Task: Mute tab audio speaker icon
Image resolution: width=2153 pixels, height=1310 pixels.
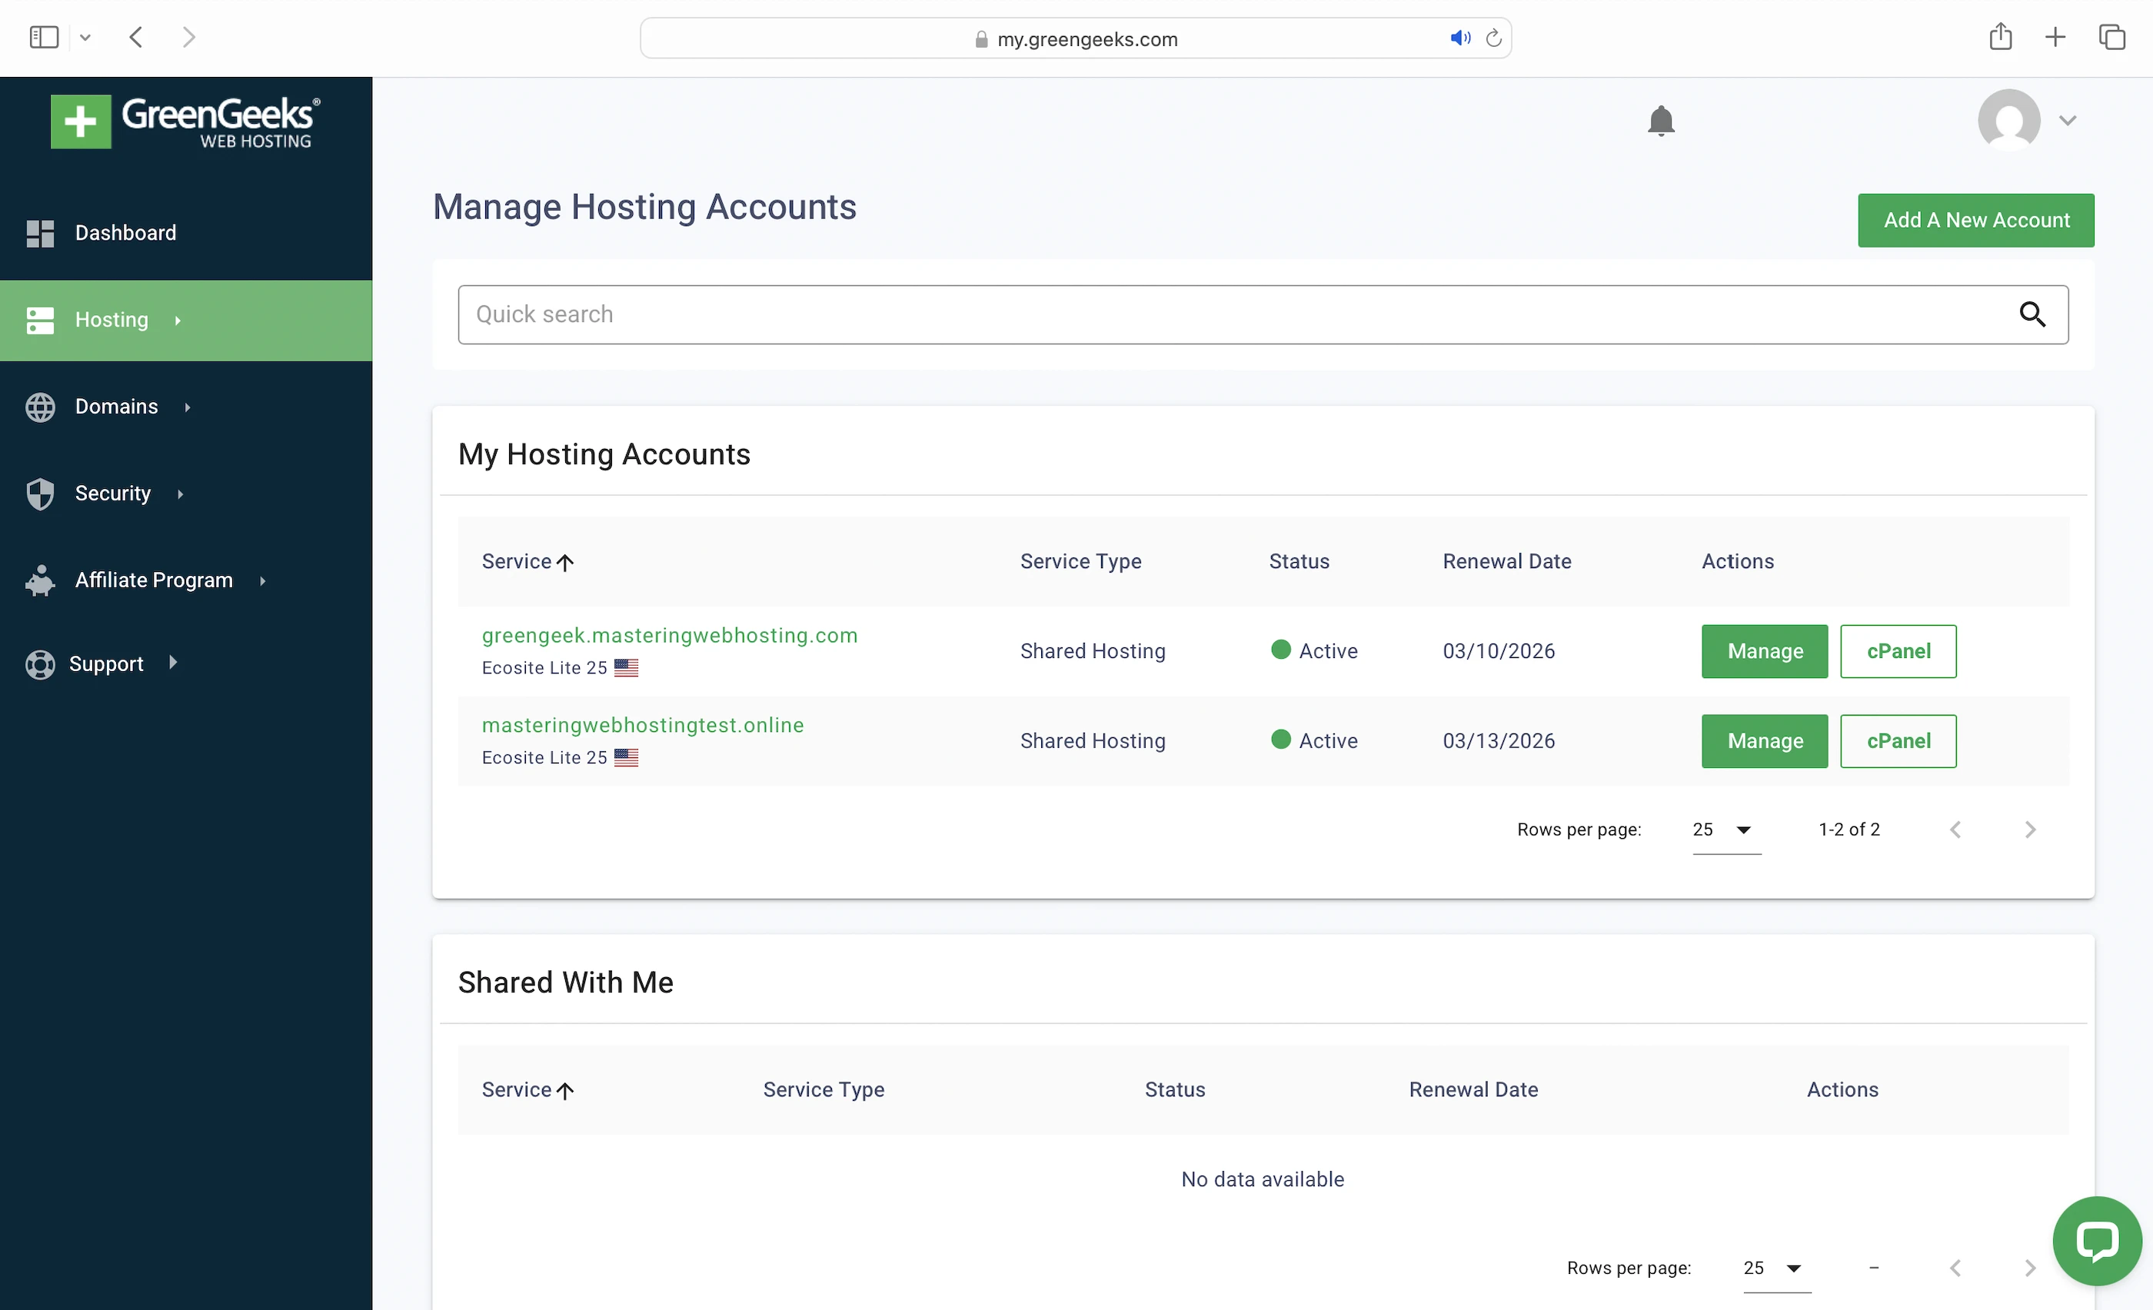Action: point(1459,38)
